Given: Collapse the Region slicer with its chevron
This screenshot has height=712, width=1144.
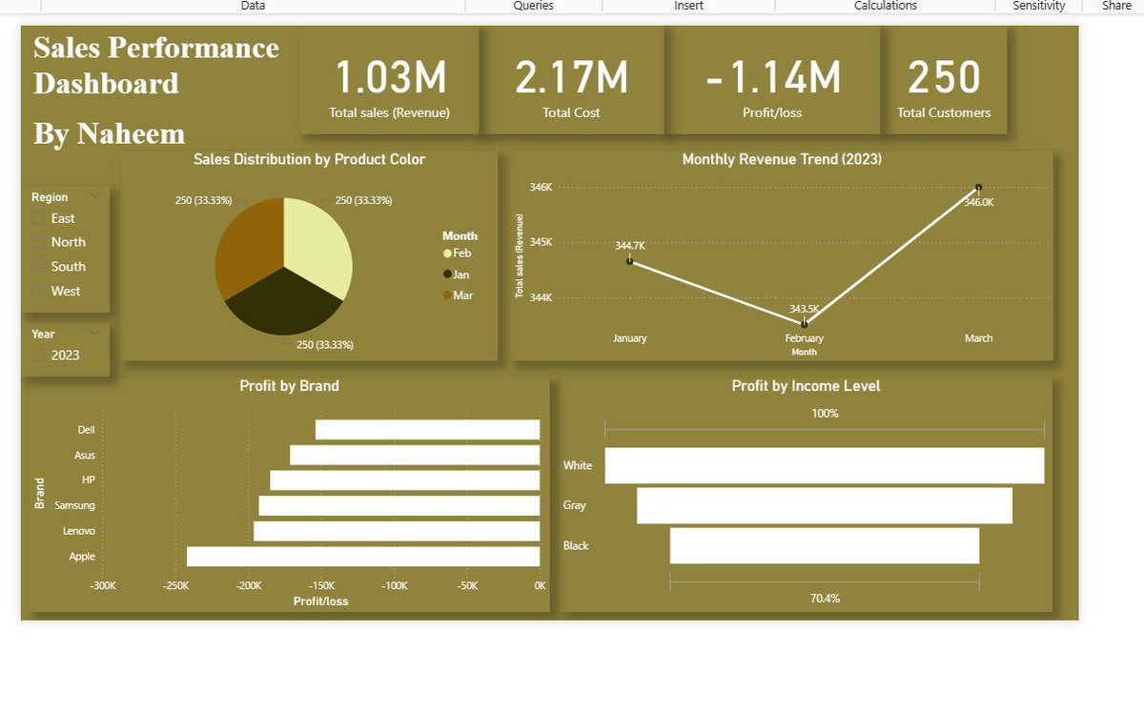Looking at the screenshot, I should [x=93, y=196].
